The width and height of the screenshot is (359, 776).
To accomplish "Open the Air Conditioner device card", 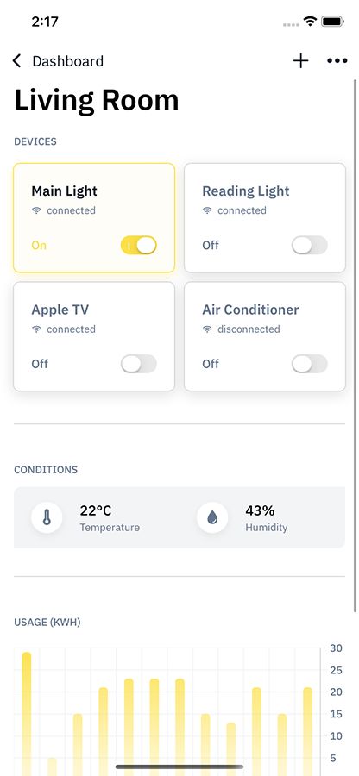I will tap(265, 336).
